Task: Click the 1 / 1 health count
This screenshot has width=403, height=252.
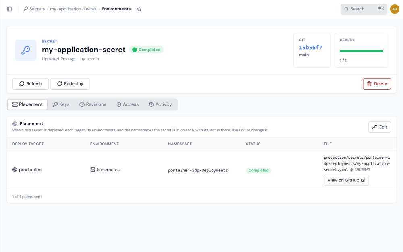Action: (x=343, y=60)
